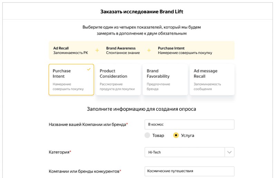Screen dimensions: 276x178
Task: Open the Категория dropdown arrow
Action: [229, 152]
